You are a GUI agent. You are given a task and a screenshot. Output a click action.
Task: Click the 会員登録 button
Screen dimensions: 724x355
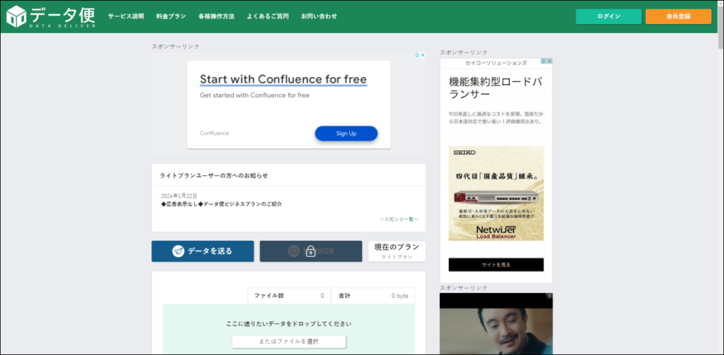pyautogui.click(x=678, y=16)
